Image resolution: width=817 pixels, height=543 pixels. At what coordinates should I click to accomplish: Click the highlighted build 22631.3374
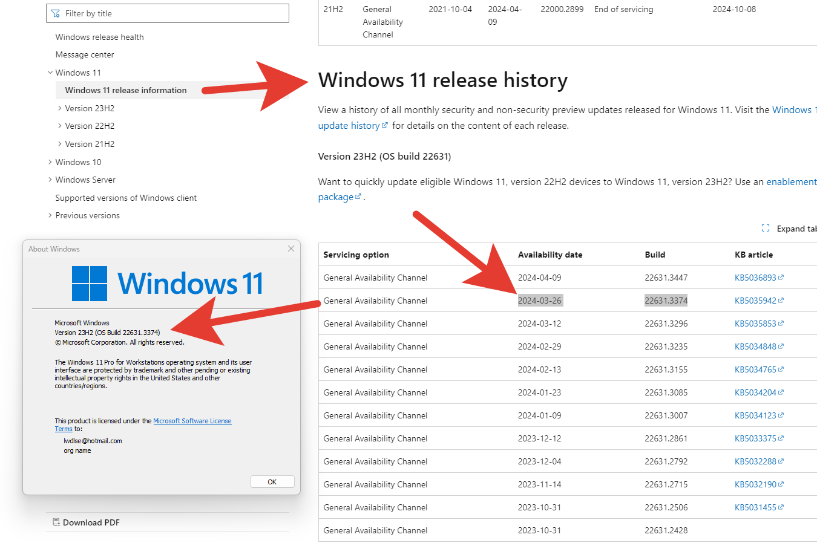pos(666,301)
